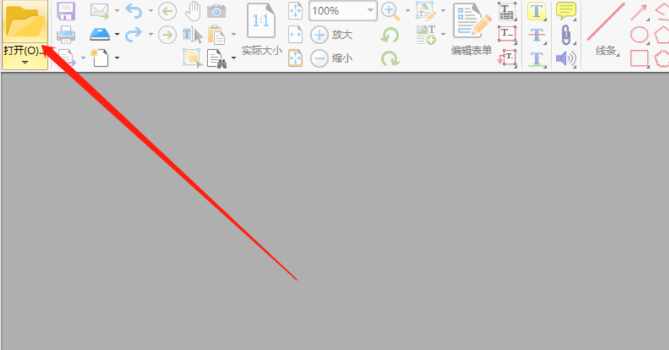The image size is (669, 350).
Task: Open the zoom percentage dropdown
Action: tap(371, 10)
